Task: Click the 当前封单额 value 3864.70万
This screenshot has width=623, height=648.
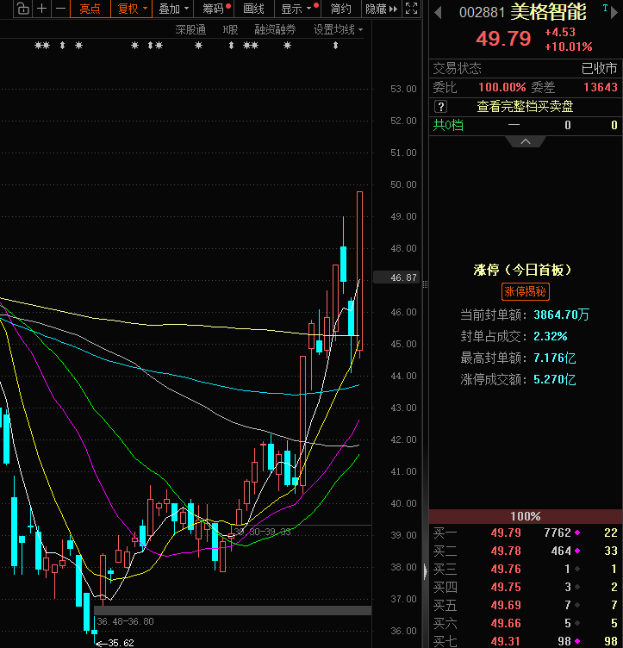Action: pos(562,315)
